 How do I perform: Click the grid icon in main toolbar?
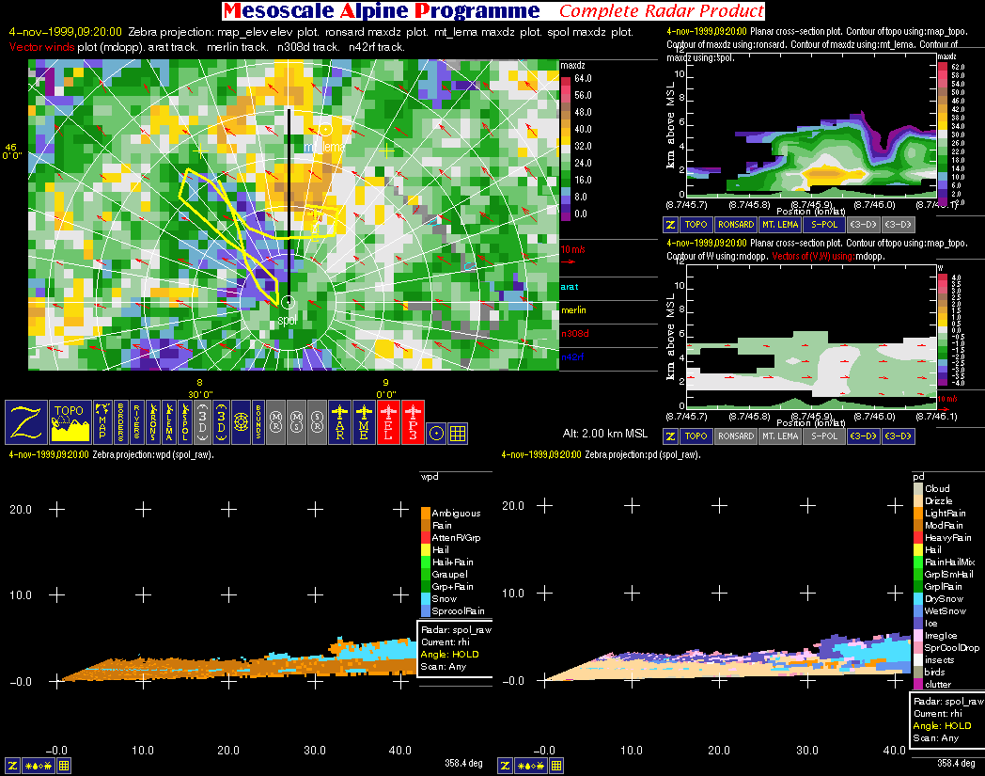[458, 433]
